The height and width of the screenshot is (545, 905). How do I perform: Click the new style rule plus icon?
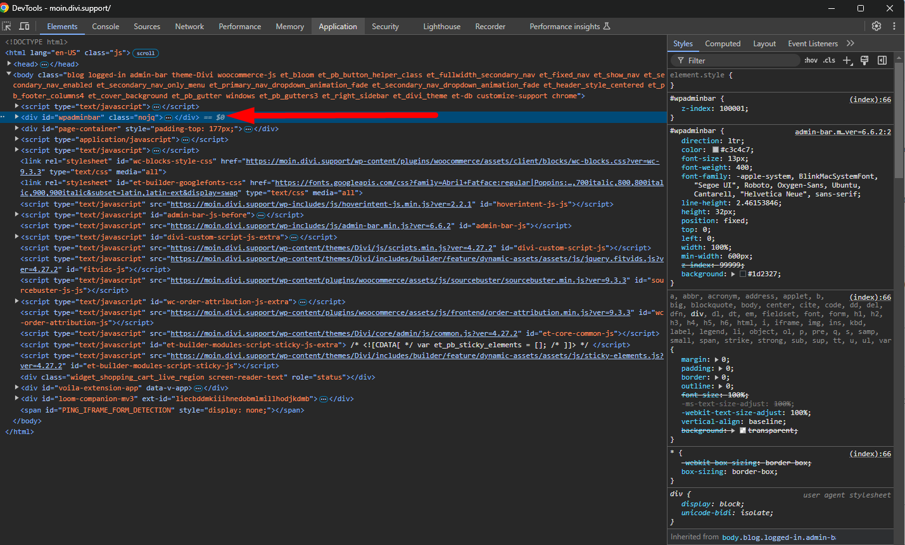pyautogui.click(x=847, y=60)
